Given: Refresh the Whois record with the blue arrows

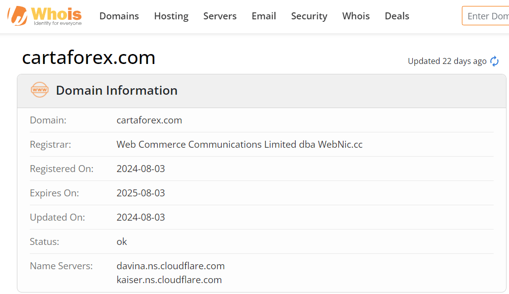Looking at the screenshot, I should 495,61.
